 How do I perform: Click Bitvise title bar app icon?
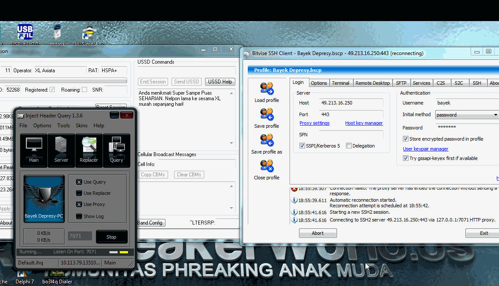click(246, 53)
